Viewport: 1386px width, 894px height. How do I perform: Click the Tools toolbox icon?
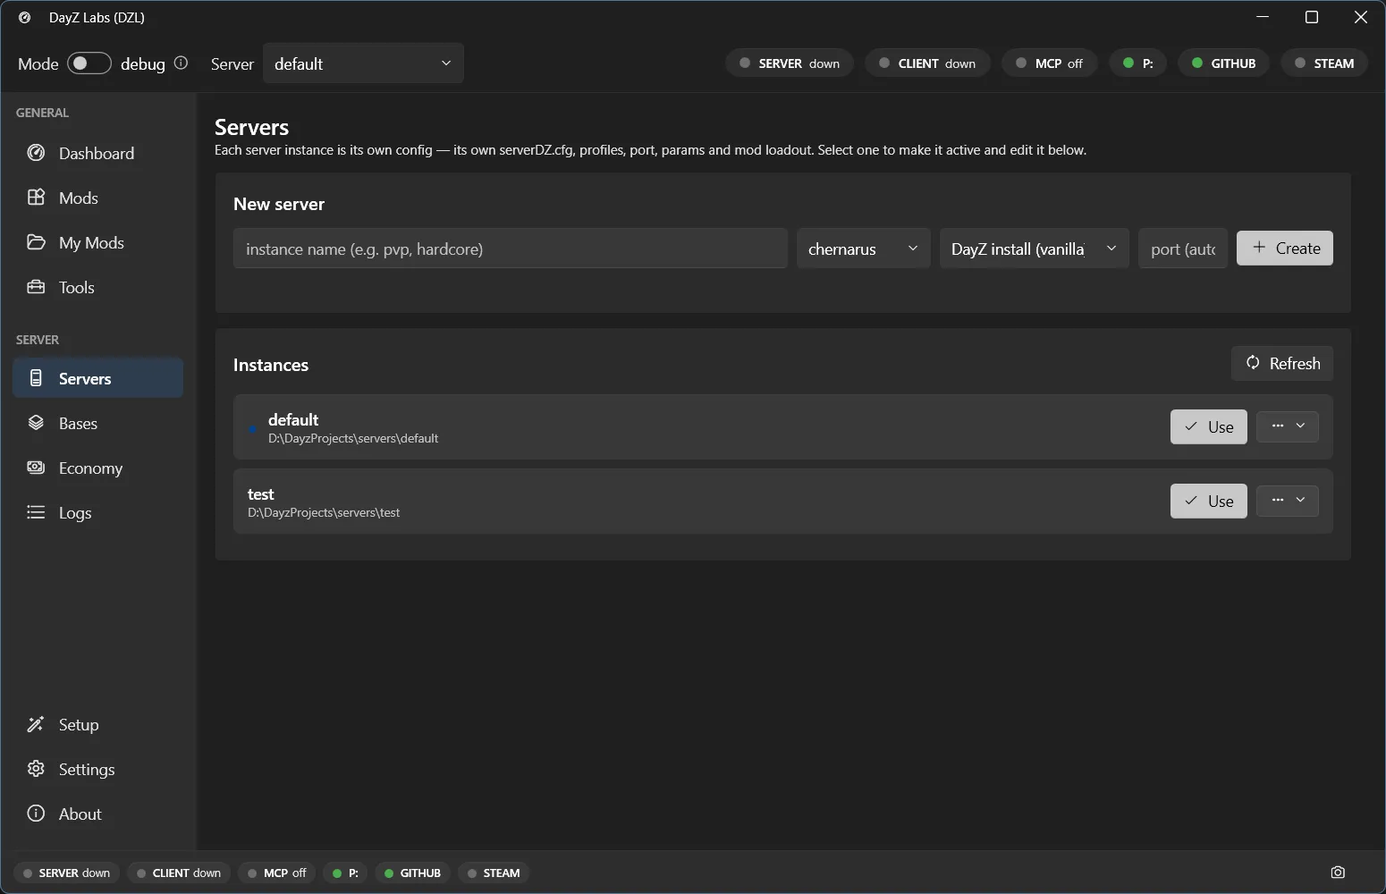pyautogui.click(x=36, y=287)
